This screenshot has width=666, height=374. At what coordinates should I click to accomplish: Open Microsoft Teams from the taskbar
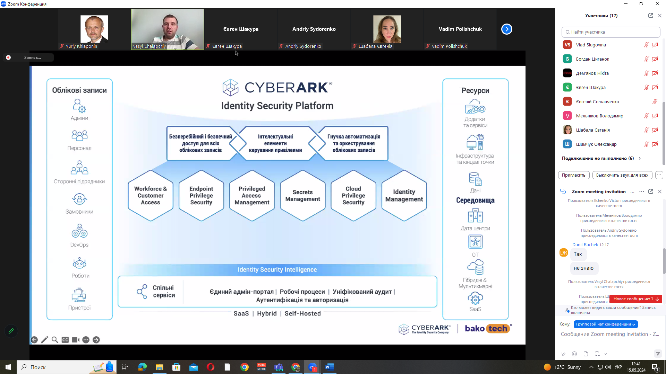(x=279, y=367)
